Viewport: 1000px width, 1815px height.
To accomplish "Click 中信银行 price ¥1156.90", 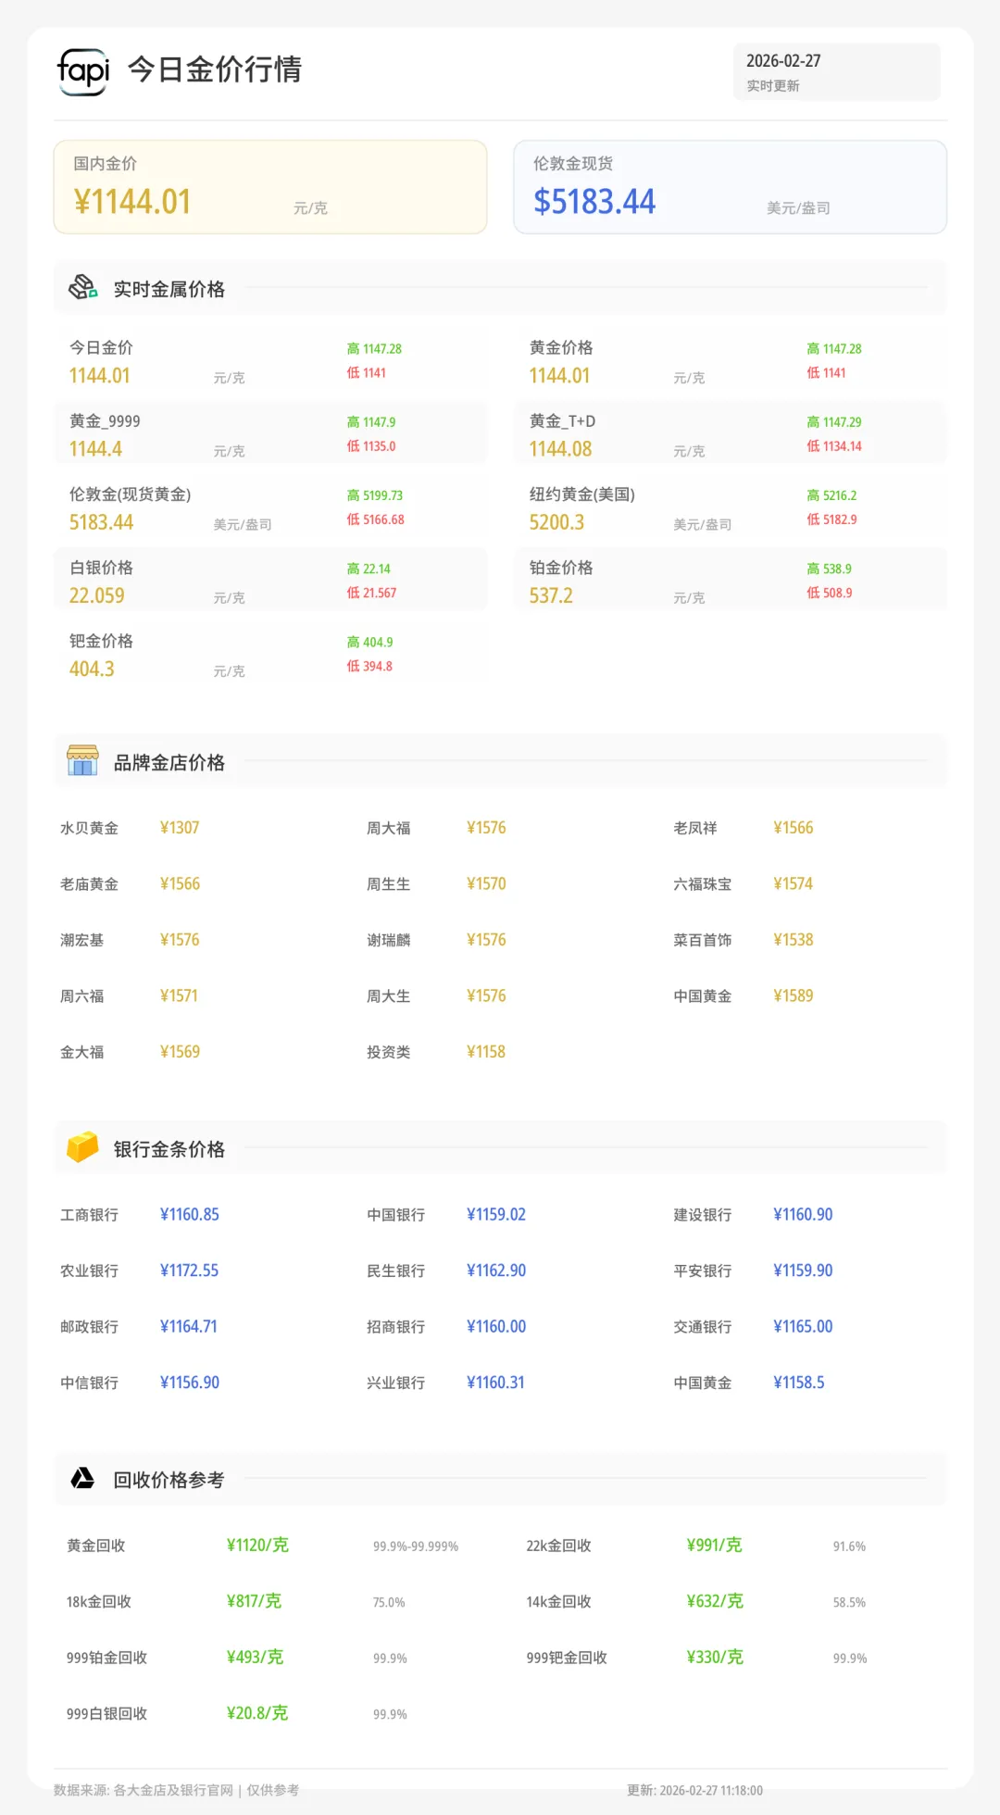I will 190,1383.
